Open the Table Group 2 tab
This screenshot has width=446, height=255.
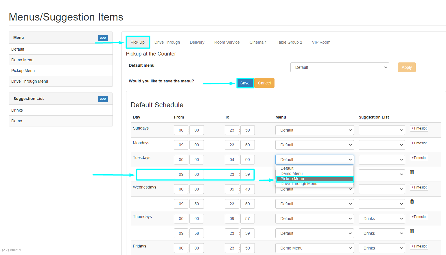tap(289, 42)
